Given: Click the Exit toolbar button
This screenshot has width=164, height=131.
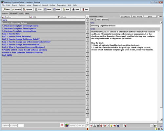Looking at the screenshot, I should (85, 9).
